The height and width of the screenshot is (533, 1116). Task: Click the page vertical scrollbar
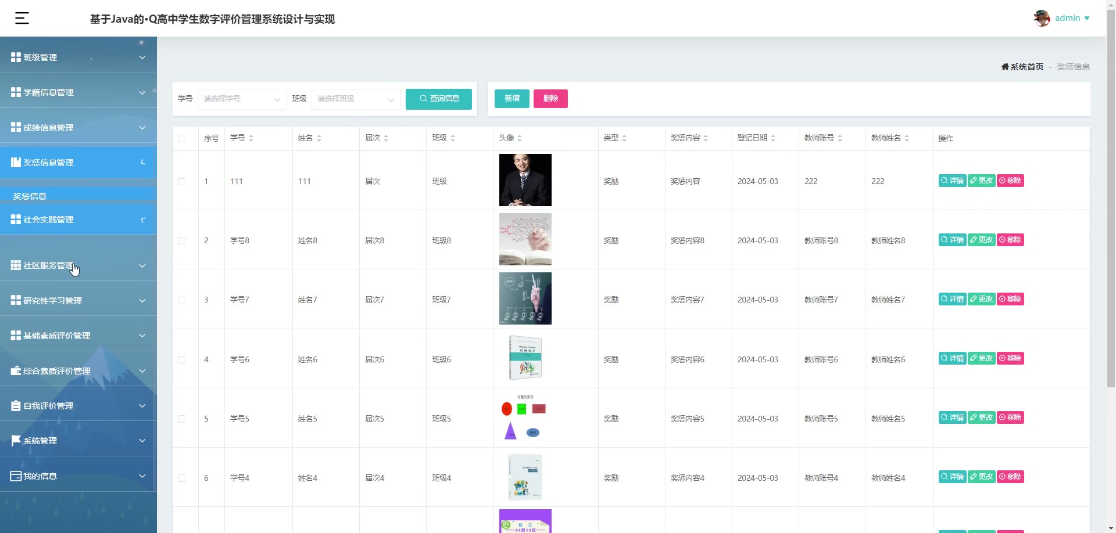click(x=1111, y=197)
